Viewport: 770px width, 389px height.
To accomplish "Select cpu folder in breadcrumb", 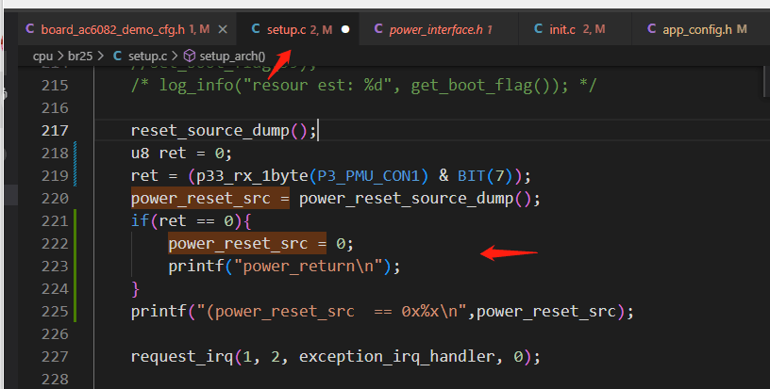I will (42, 57).
